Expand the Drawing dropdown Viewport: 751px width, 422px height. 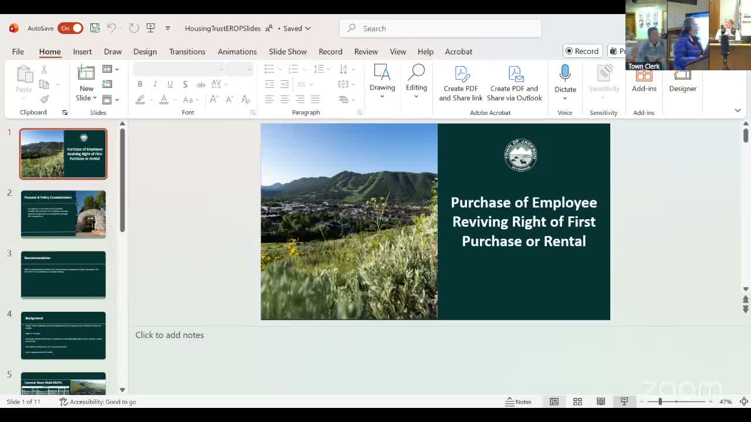[382, 82]
